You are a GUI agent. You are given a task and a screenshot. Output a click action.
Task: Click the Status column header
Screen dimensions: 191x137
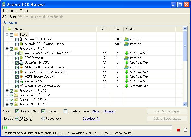150,29
